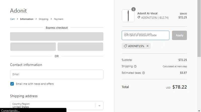Click the Apply discount button
This screenshot has height=112, width=201.
tap(179, 35)
